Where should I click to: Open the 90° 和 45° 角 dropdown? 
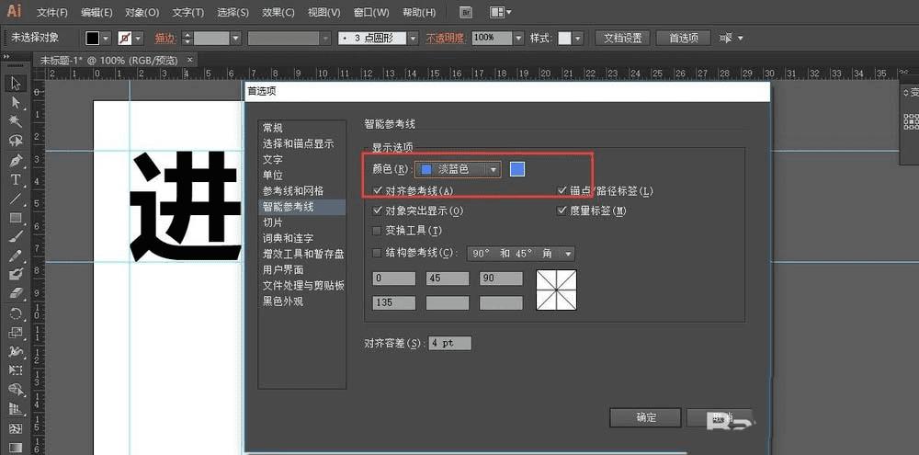[520, 254]
